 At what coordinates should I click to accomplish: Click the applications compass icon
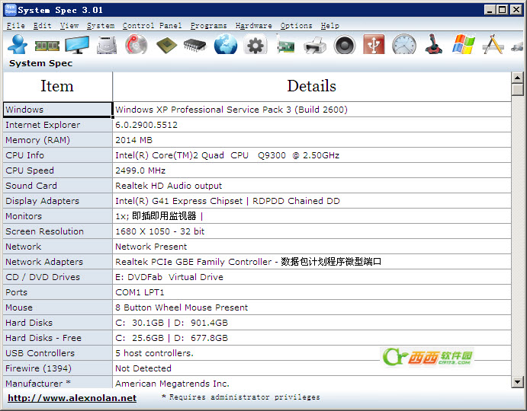click(493, 44)
